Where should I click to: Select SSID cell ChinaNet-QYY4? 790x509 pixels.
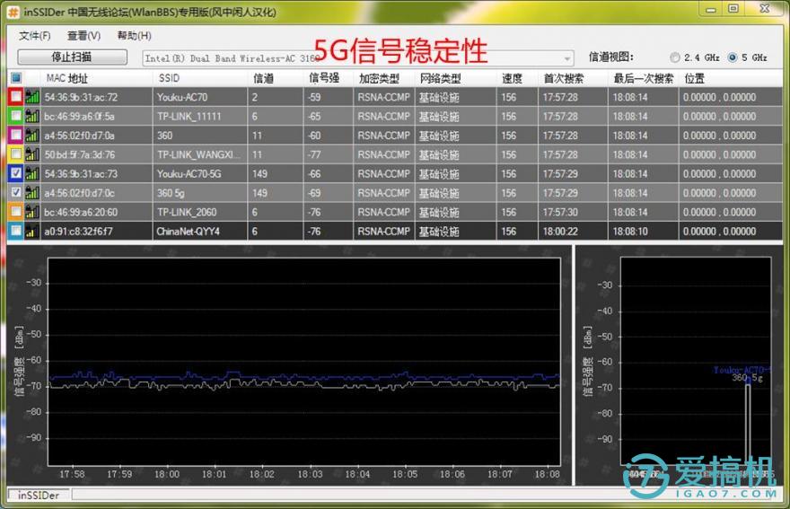[x=188, y=232]
